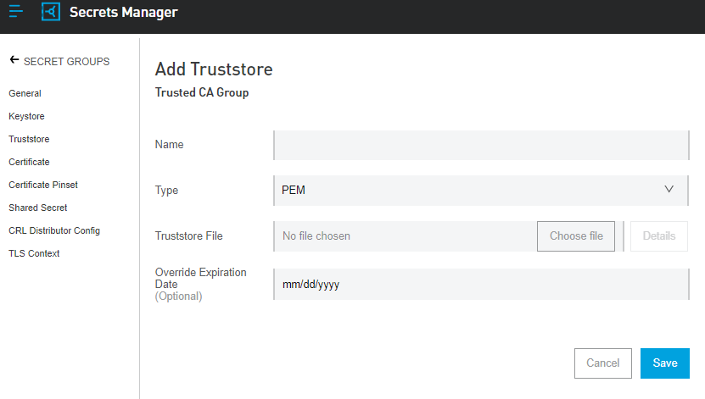The height and width of the screenshot is (399, 705).
Task: Click the Secrets Manager logo icon
Action: [x=51, y=13]
